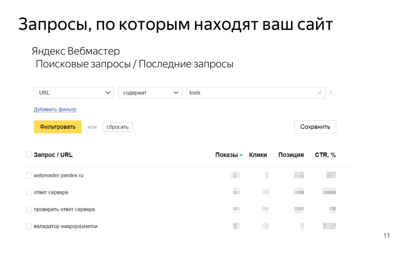Open the URL filter field dropdown

click(74, 93)
